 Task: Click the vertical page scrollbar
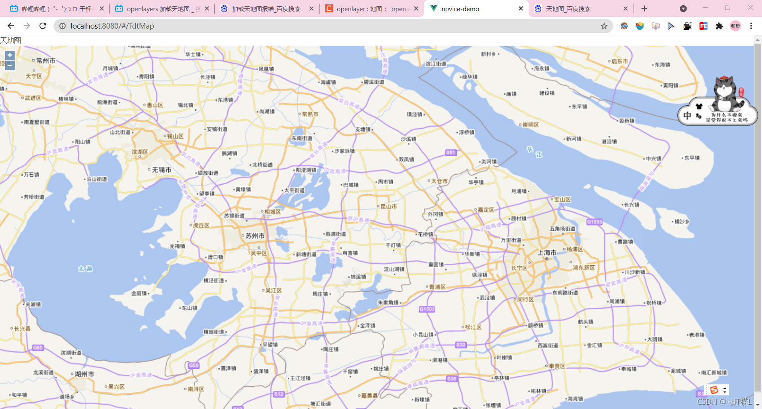[x=758, y=218]
